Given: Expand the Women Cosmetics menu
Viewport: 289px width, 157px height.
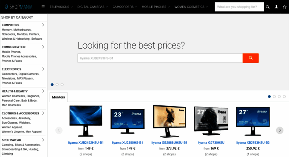Looking at the screenshot, I should pyautogui.click(x=191, y=7).
